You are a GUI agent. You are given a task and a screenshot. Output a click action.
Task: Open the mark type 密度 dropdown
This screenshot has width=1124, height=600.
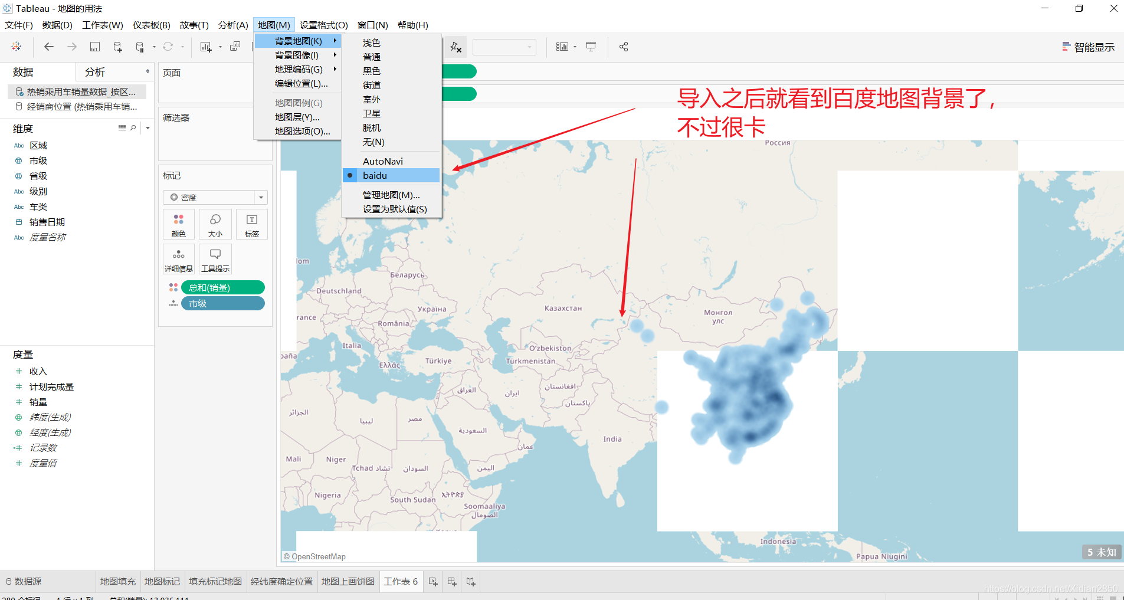point(215,197)
